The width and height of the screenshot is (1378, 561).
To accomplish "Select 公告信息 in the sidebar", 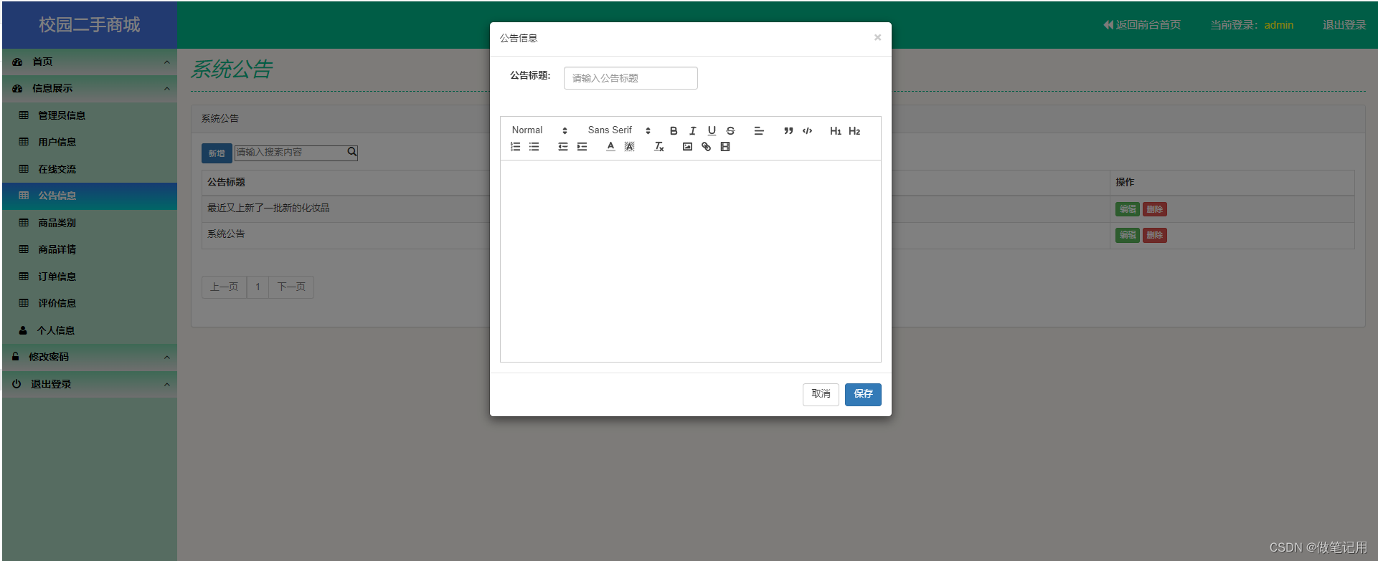I will point(90,196).
